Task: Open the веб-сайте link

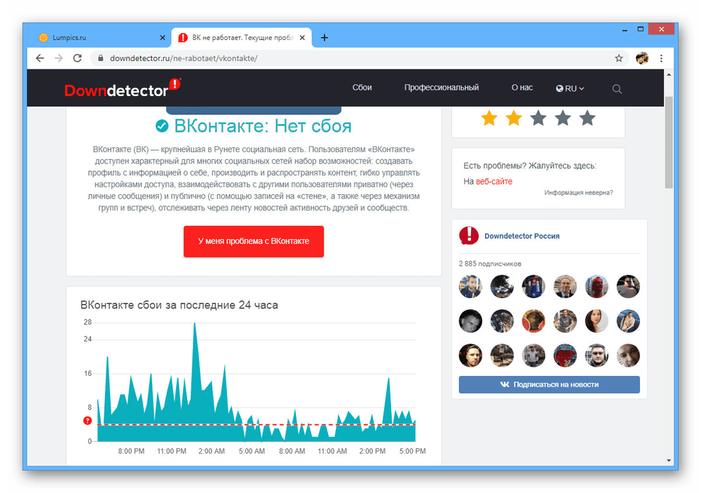Action: point(494,182)
